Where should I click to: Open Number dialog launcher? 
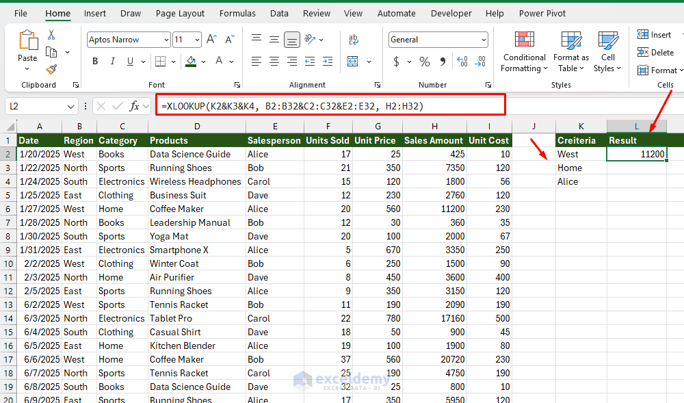(488, 85)
